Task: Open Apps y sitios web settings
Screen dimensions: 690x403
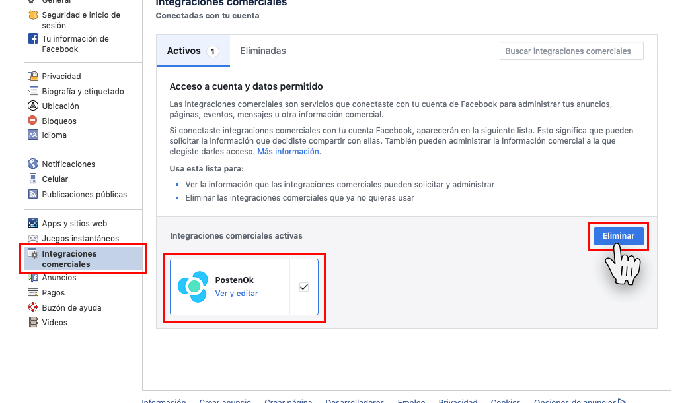Action: pyautogui.click(x=75, y=224)
